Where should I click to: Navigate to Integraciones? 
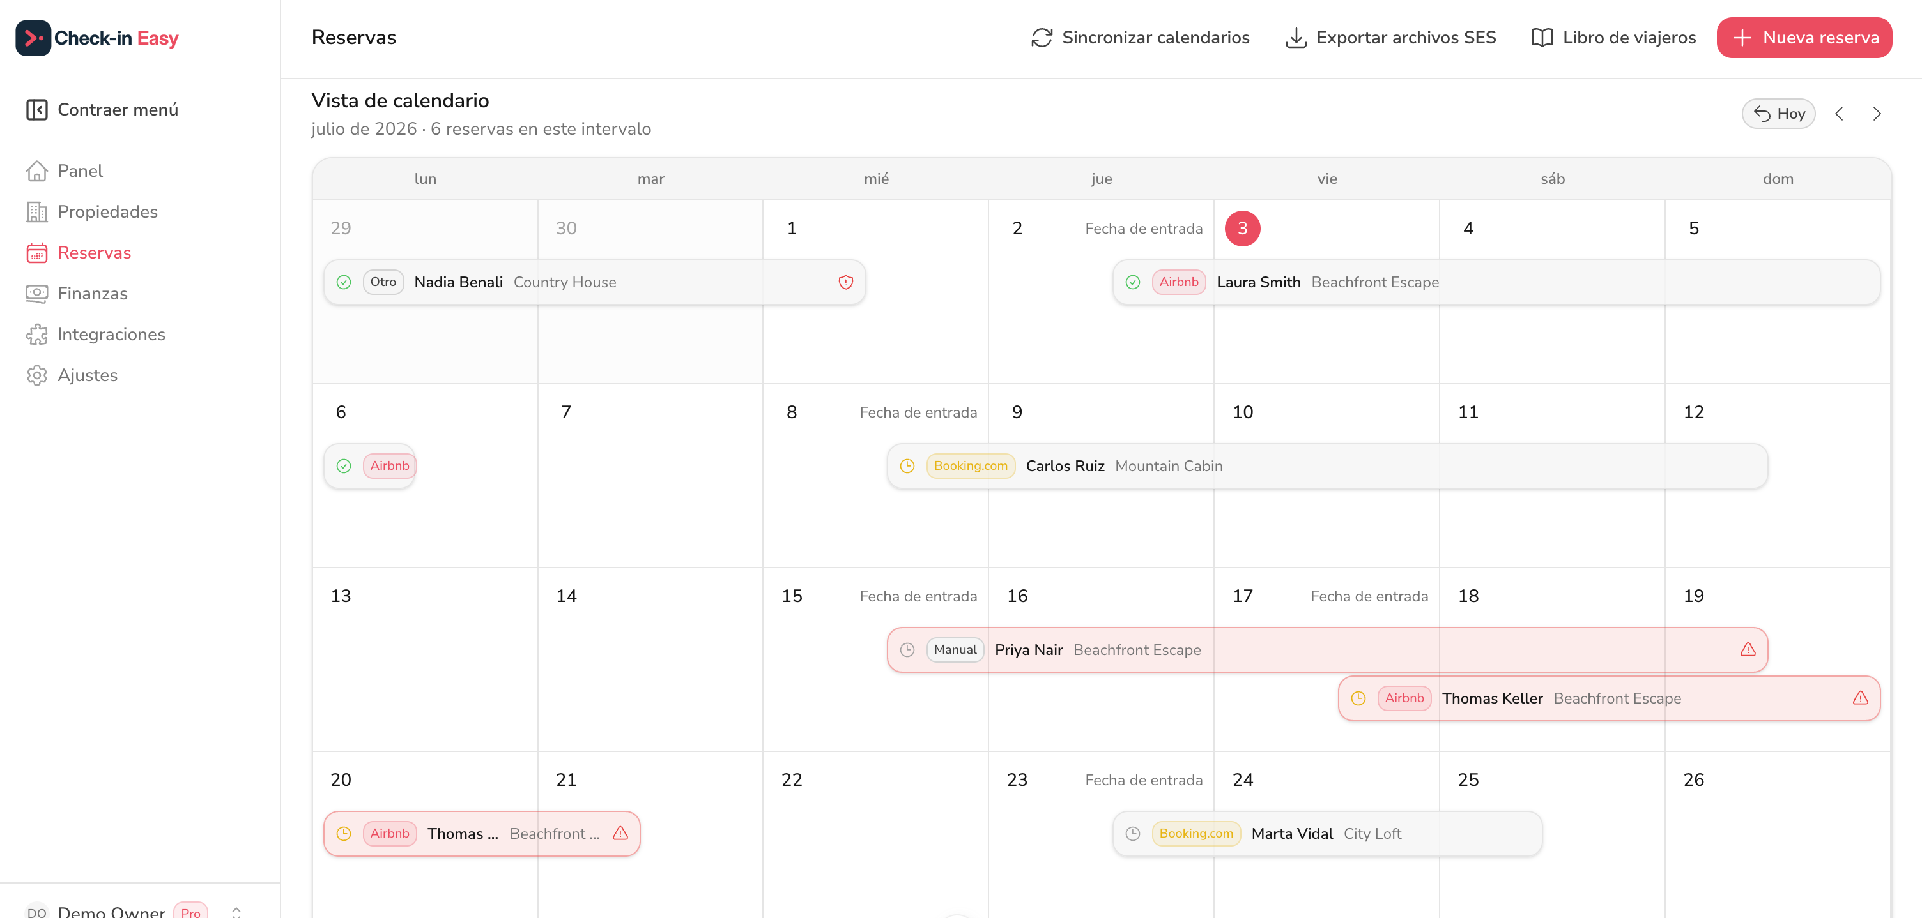coord(95,334)
